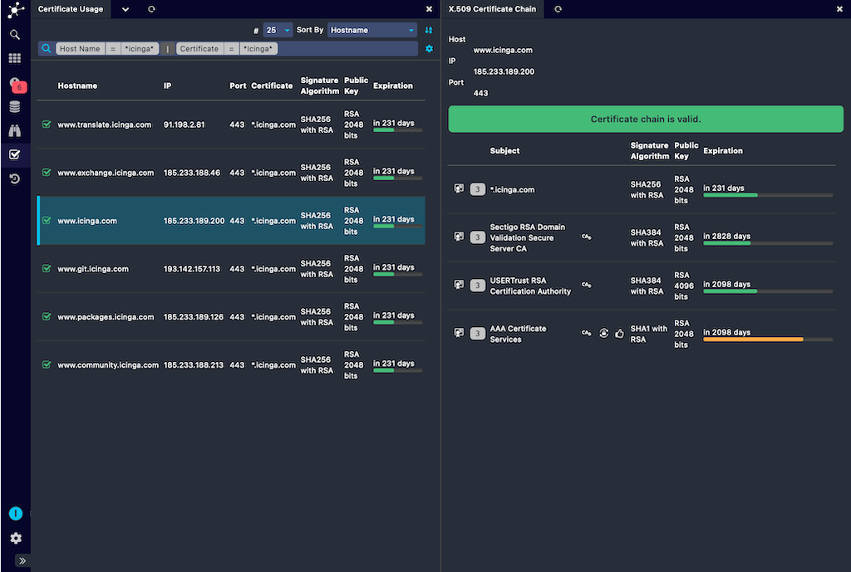Image resolution: width=851 pixels, height=572 pixels.
Task: Click the green "Certificate chain is valid." banner
Action: 645,120
